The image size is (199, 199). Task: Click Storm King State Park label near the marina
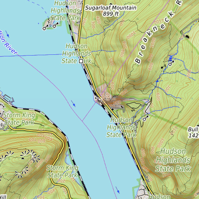(19, 119)
